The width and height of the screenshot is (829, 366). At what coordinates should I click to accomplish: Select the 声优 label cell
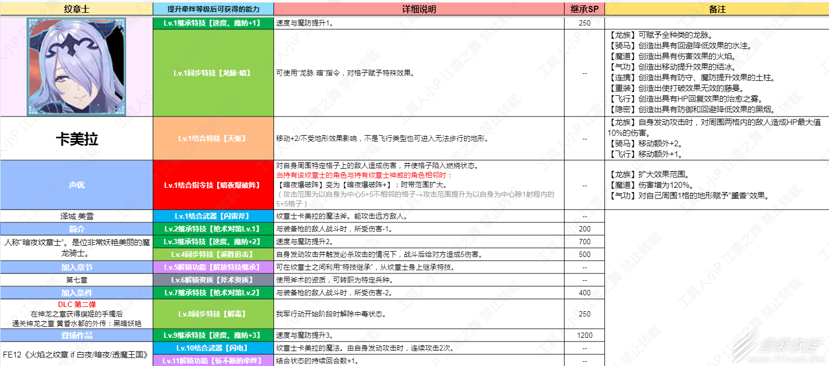tap(77, 185)
